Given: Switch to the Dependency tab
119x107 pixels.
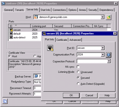Looking at the screenshot, I should coord(106,10).
